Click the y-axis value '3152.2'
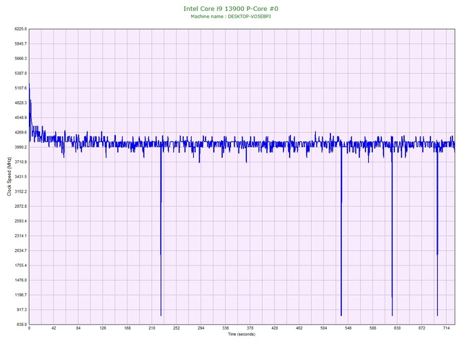 coord(21,192)
